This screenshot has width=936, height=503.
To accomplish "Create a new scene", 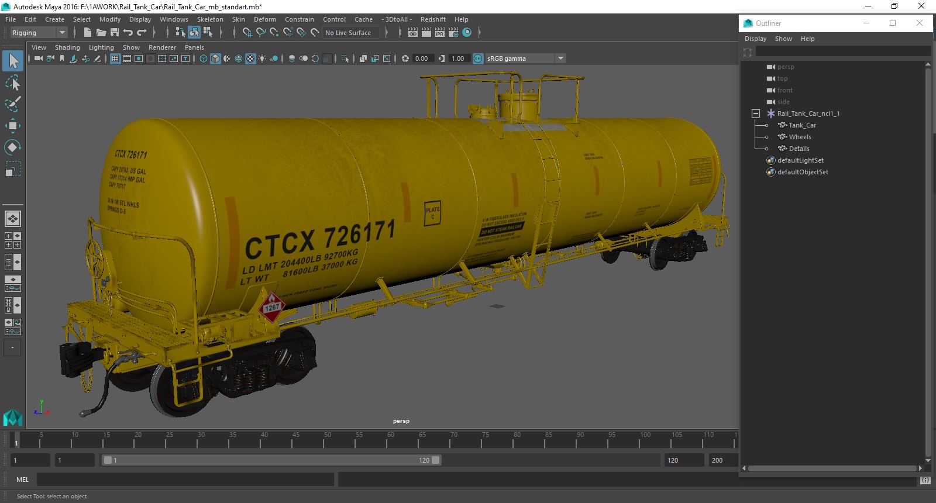I will (88, 33).
